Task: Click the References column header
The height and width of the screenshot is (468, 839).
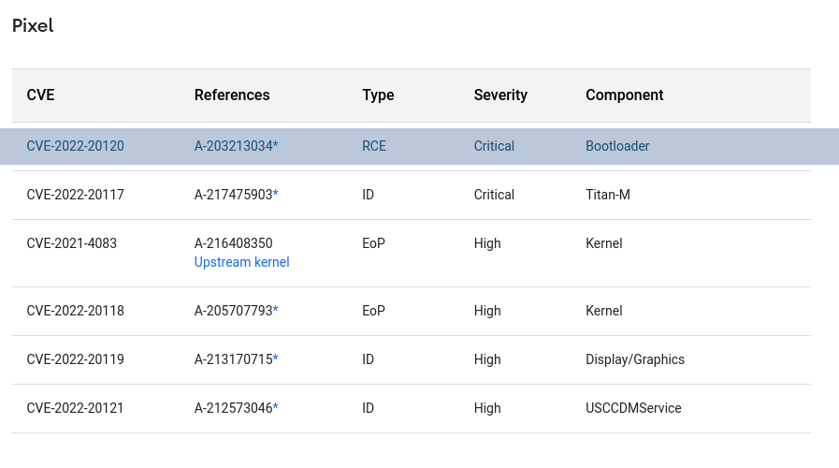Action: pyautogui.click(x=232, y=95)
